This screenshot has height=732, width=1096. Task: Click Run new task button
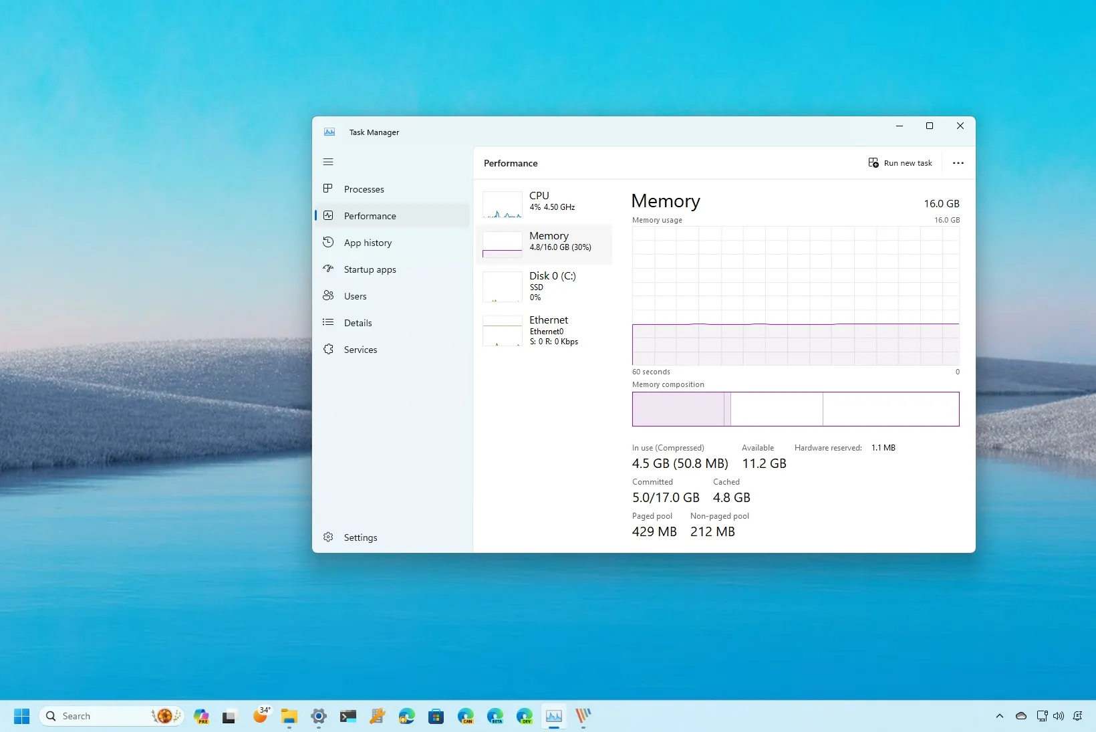click(x=900, y=163)
